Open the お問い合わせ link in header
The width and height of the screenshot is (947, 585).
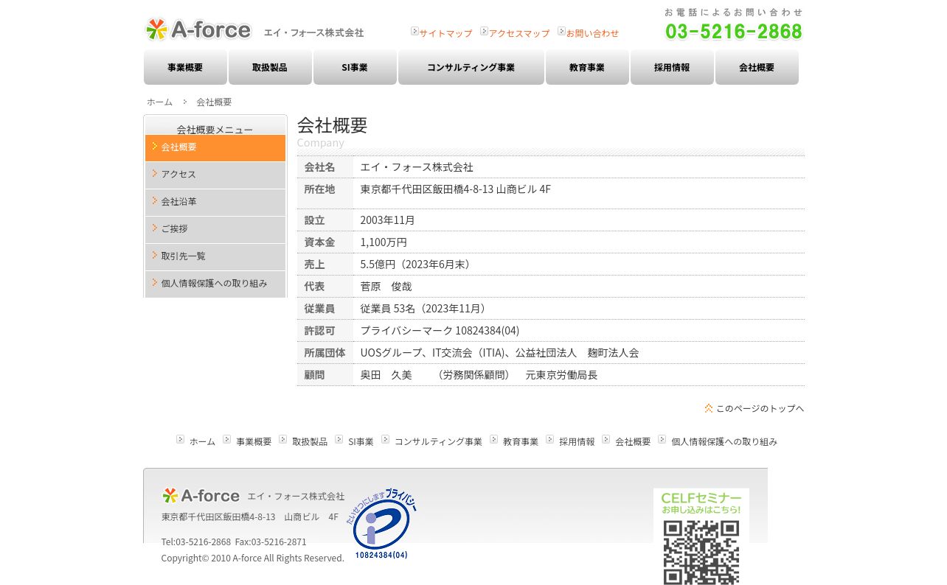[592, 33]
